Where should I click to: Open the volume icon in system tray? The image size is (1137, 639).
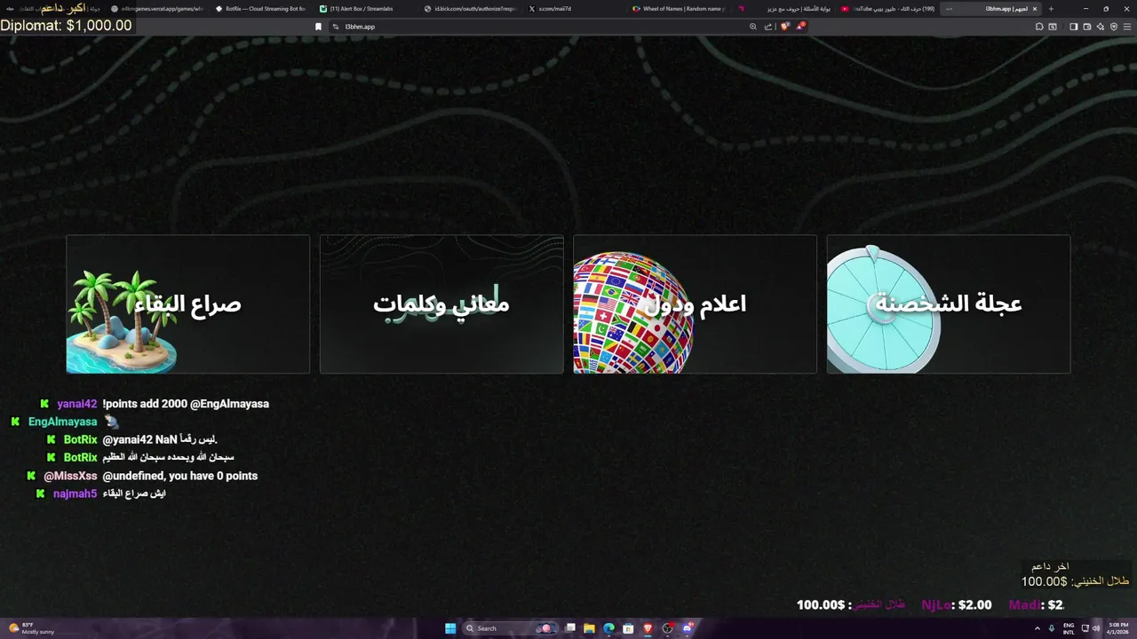tap(1097, 628)
